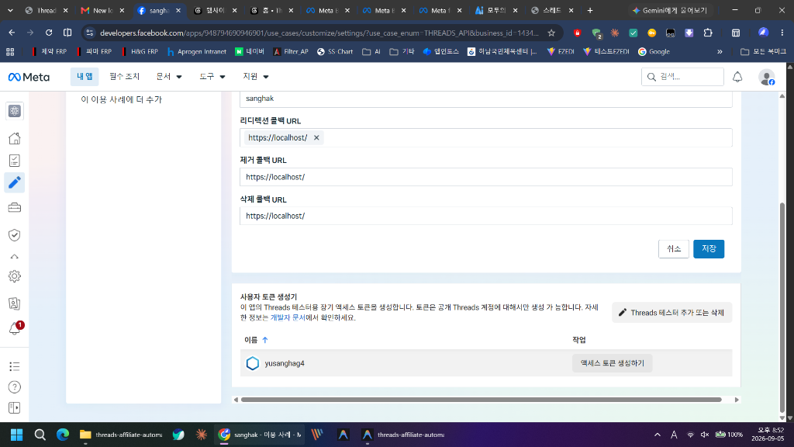This screenshot has width=794, height=447.
Task: Focus the 제거 콜백 URL field
Action: click(x=485, y=177)
